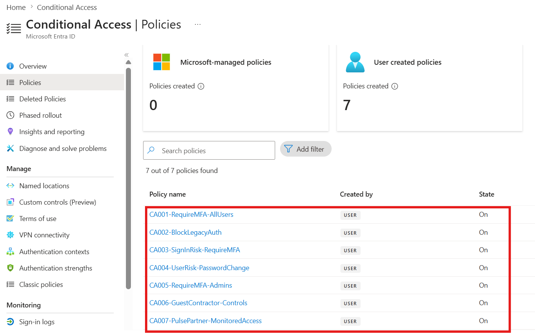This screenshot has height=333, width=535.
Task: Sort by Policy name column header
Action: tap(168, 194)
